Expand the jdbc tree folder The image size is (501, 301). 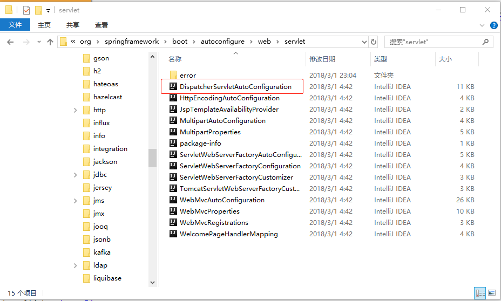[x=76, y=175]
